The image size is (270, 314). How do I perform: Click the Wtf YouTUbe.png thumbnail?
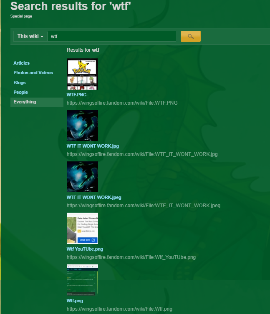(82, 228)
